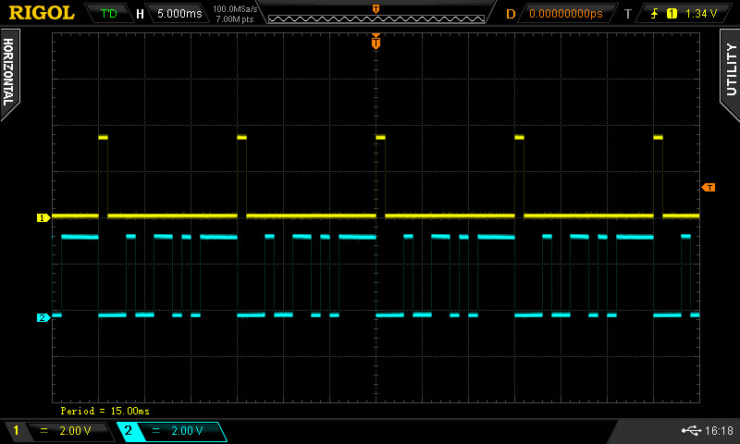The width and height of the screenshot is (740, 444).
Task: Click the trigger source channel 1 badge
Action: click(x=672, y=14)
